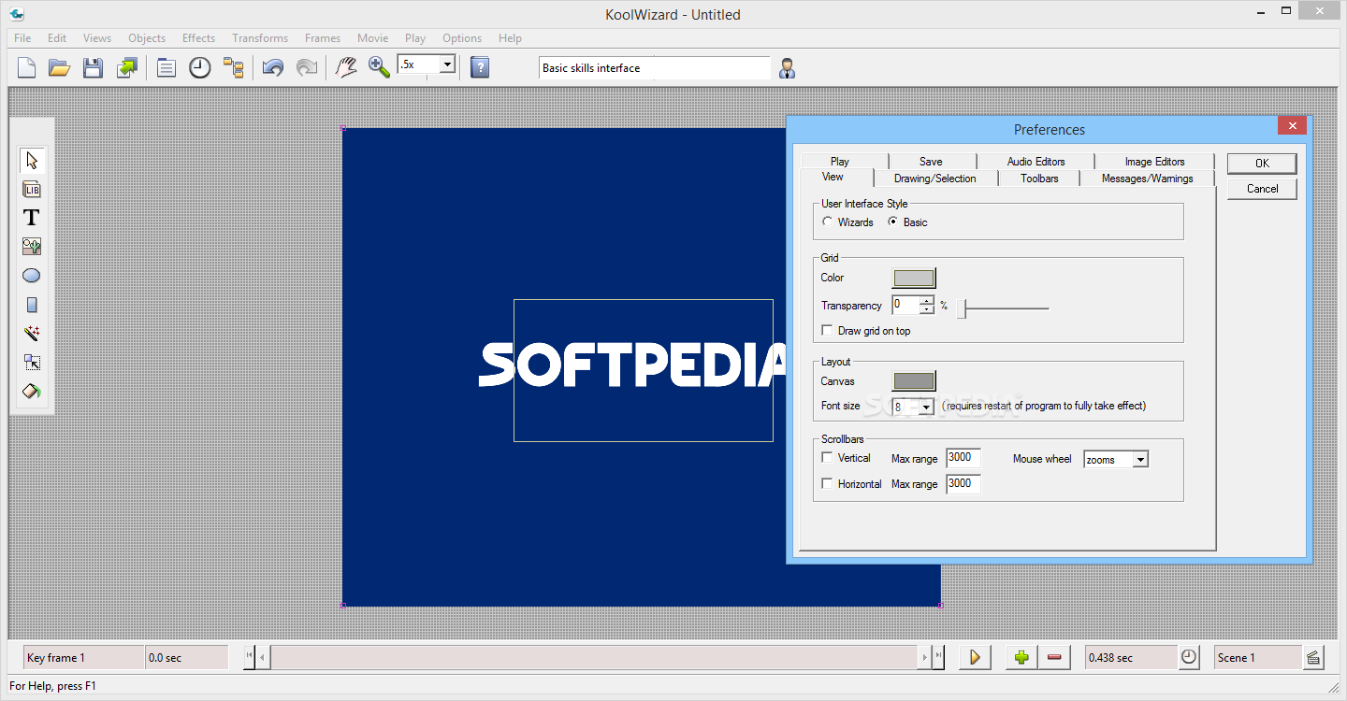Open the Basic skills interface combo box

655,67
